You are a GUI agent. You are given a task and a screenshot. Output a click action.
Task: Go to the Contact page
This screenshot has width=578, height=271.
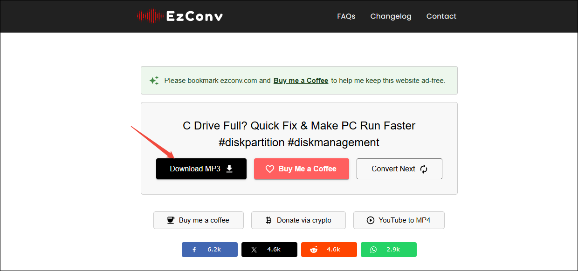pyautogui.click(x=441, y=16)
